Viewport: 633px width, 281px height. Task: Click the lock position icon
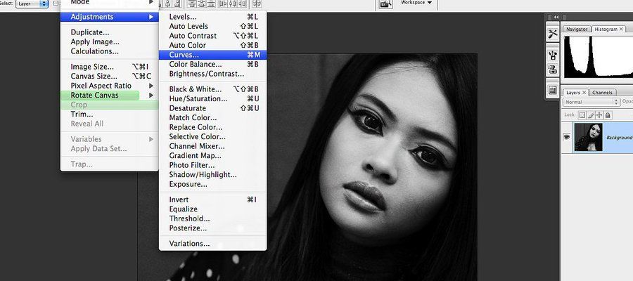[x=599, y=115]
